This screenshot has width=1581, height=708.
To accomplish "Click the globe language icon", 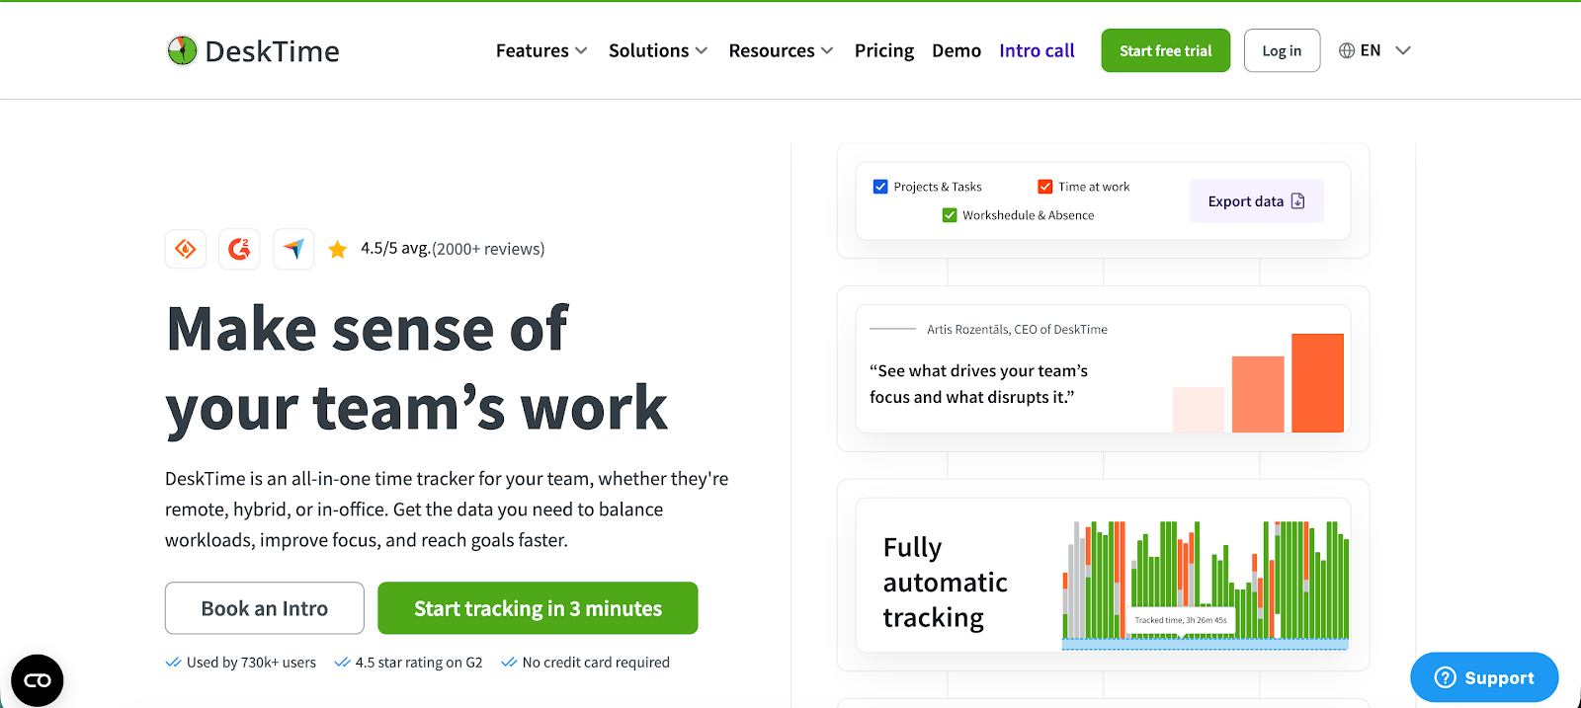I will click(x=1347, y=50).
